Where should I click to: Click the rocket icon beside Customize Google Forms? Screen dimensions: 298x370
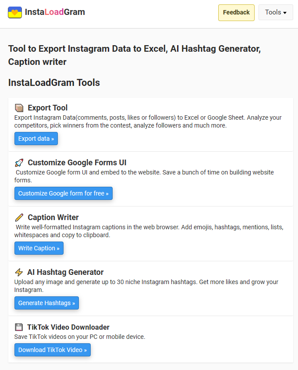tap(19, 163)
